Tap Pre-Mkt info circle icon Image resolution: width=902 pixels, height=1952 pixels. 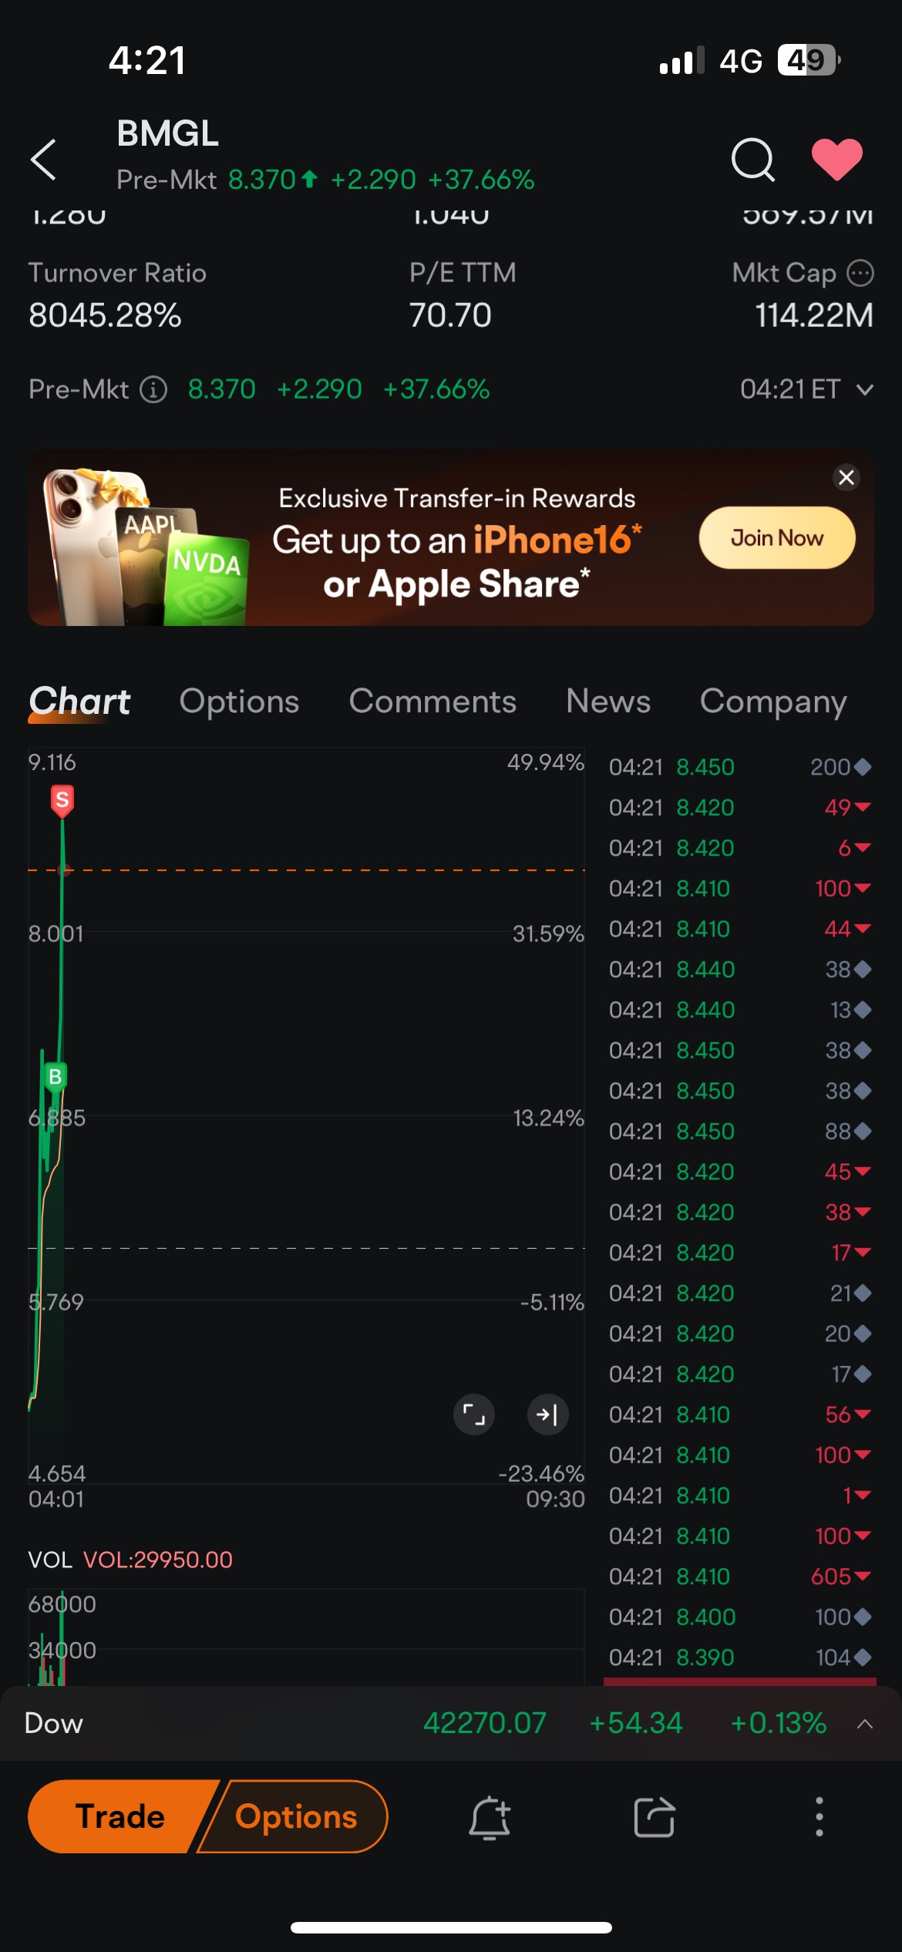click(x=153, y=389)
